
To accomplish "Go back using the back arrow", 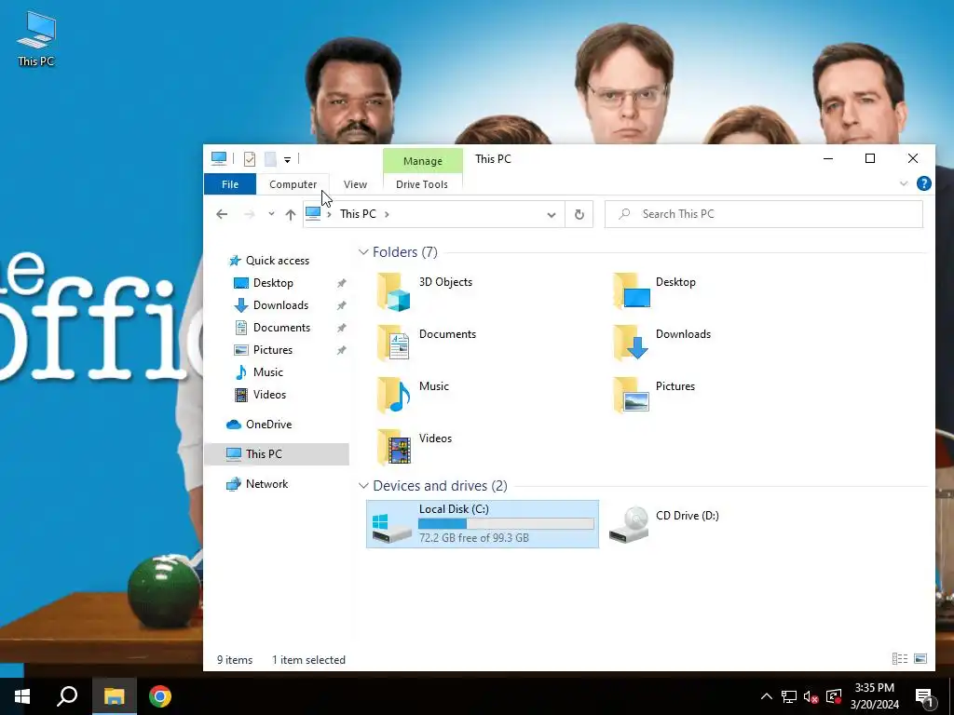I will 222,214.
